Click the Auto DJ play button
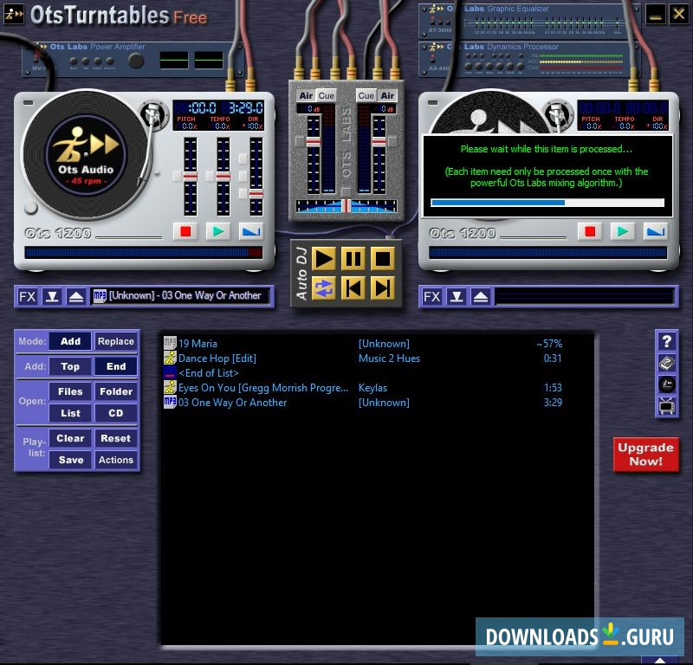The height and width of the screenshot is (665, 693). coord(323,259)
